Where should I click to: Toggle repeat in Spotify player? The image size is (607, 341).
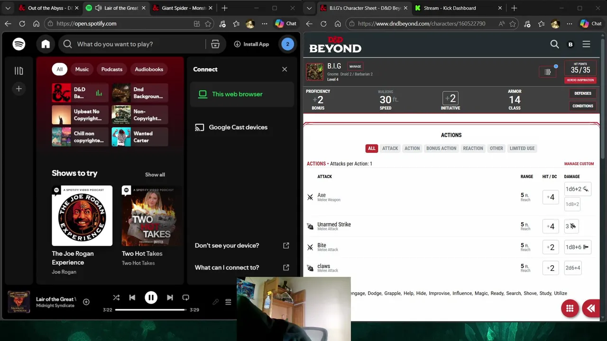click(x=186, y=297)
